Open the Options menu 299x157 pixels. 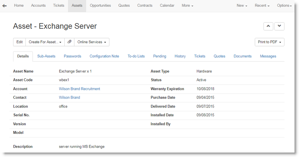tap(284, 6)
